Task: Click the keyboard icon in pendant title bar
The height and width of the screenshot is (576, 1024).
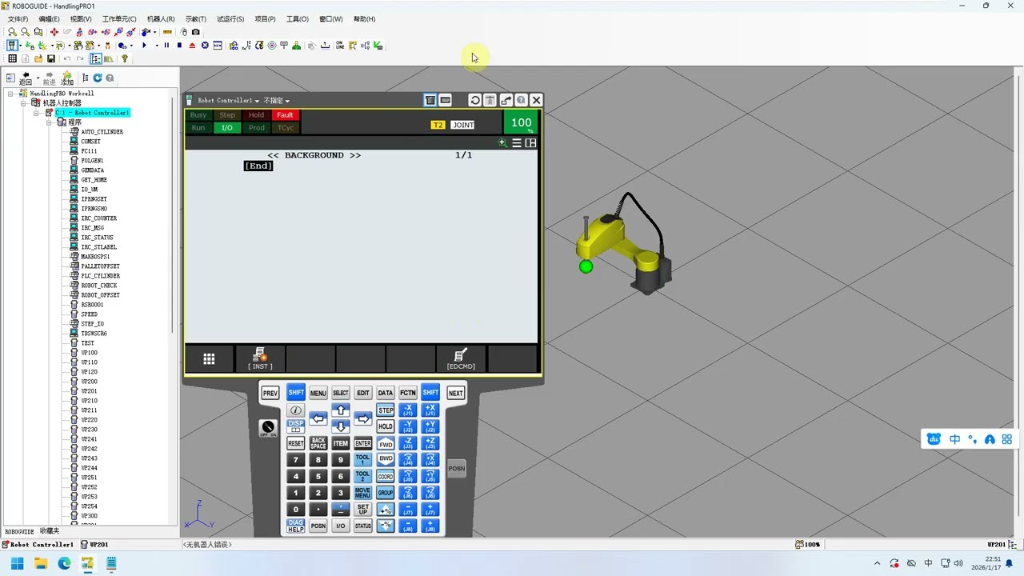Action: point(446,100)
